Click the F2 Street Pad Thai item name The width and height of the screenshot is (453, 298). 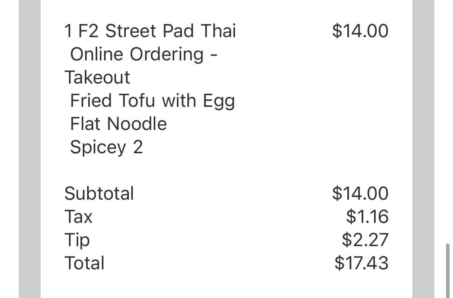click(157, 31)
